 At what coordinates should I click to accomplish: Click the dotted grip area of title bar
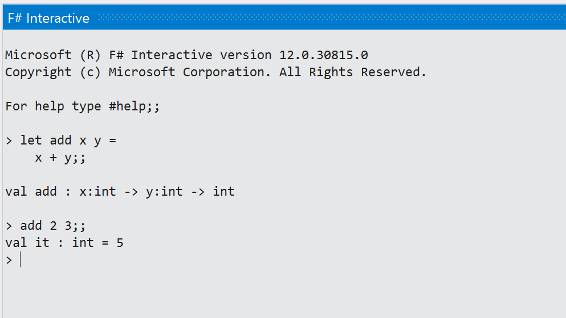331,18
